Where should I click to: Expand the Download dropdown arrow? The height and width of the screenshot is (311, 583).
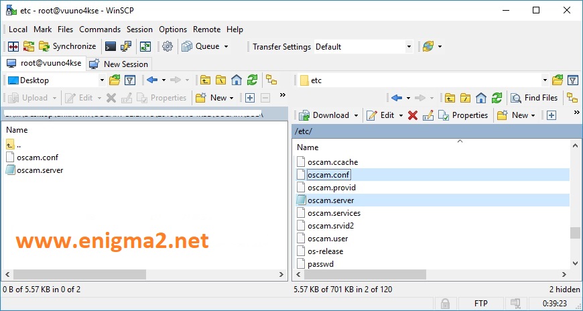[x=356, y=116]
